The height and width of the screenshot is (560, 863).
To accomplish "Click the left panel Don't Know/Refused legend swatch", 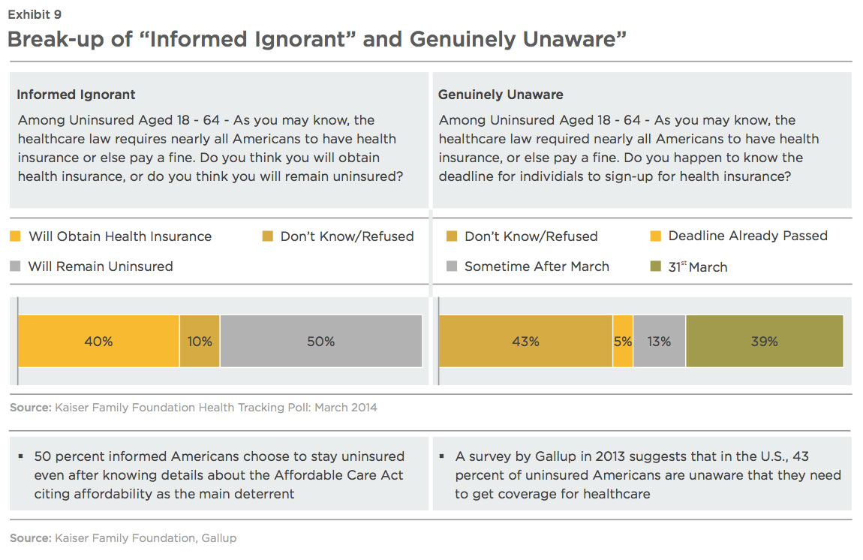I will click(x=267, y=236).
